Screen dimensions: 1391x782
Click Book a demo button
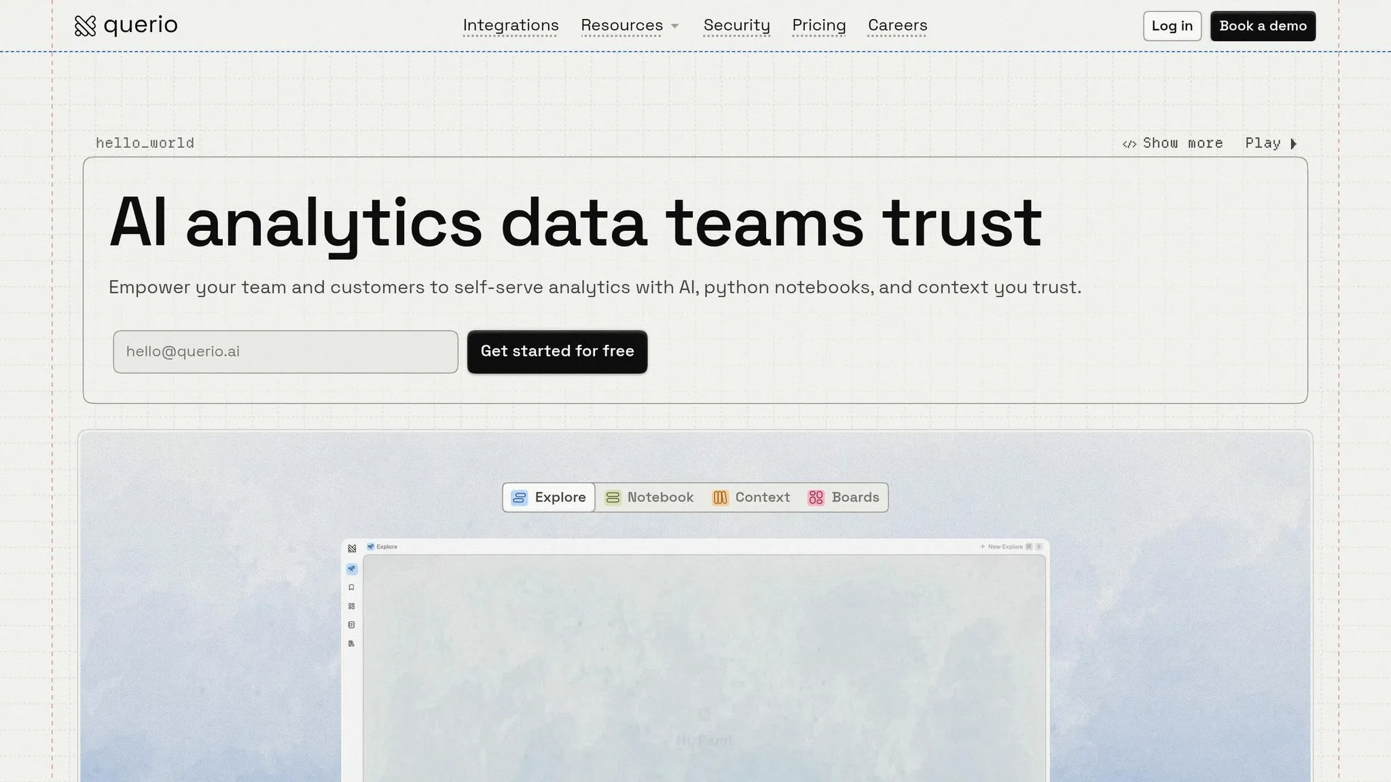click(1263, 26)
